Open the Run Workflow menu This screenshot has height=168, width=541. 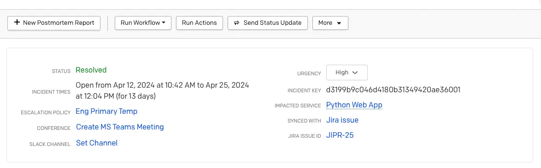tap(143, 23)
